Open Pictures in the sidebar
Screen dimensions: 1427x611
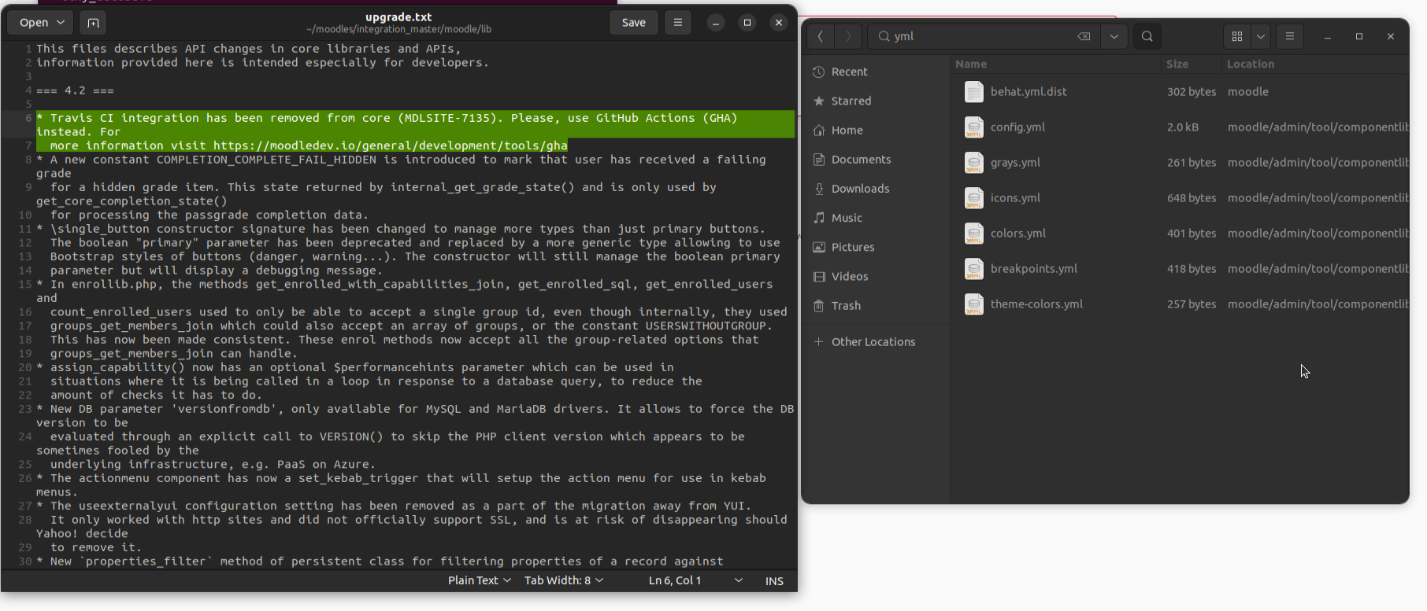875,247
